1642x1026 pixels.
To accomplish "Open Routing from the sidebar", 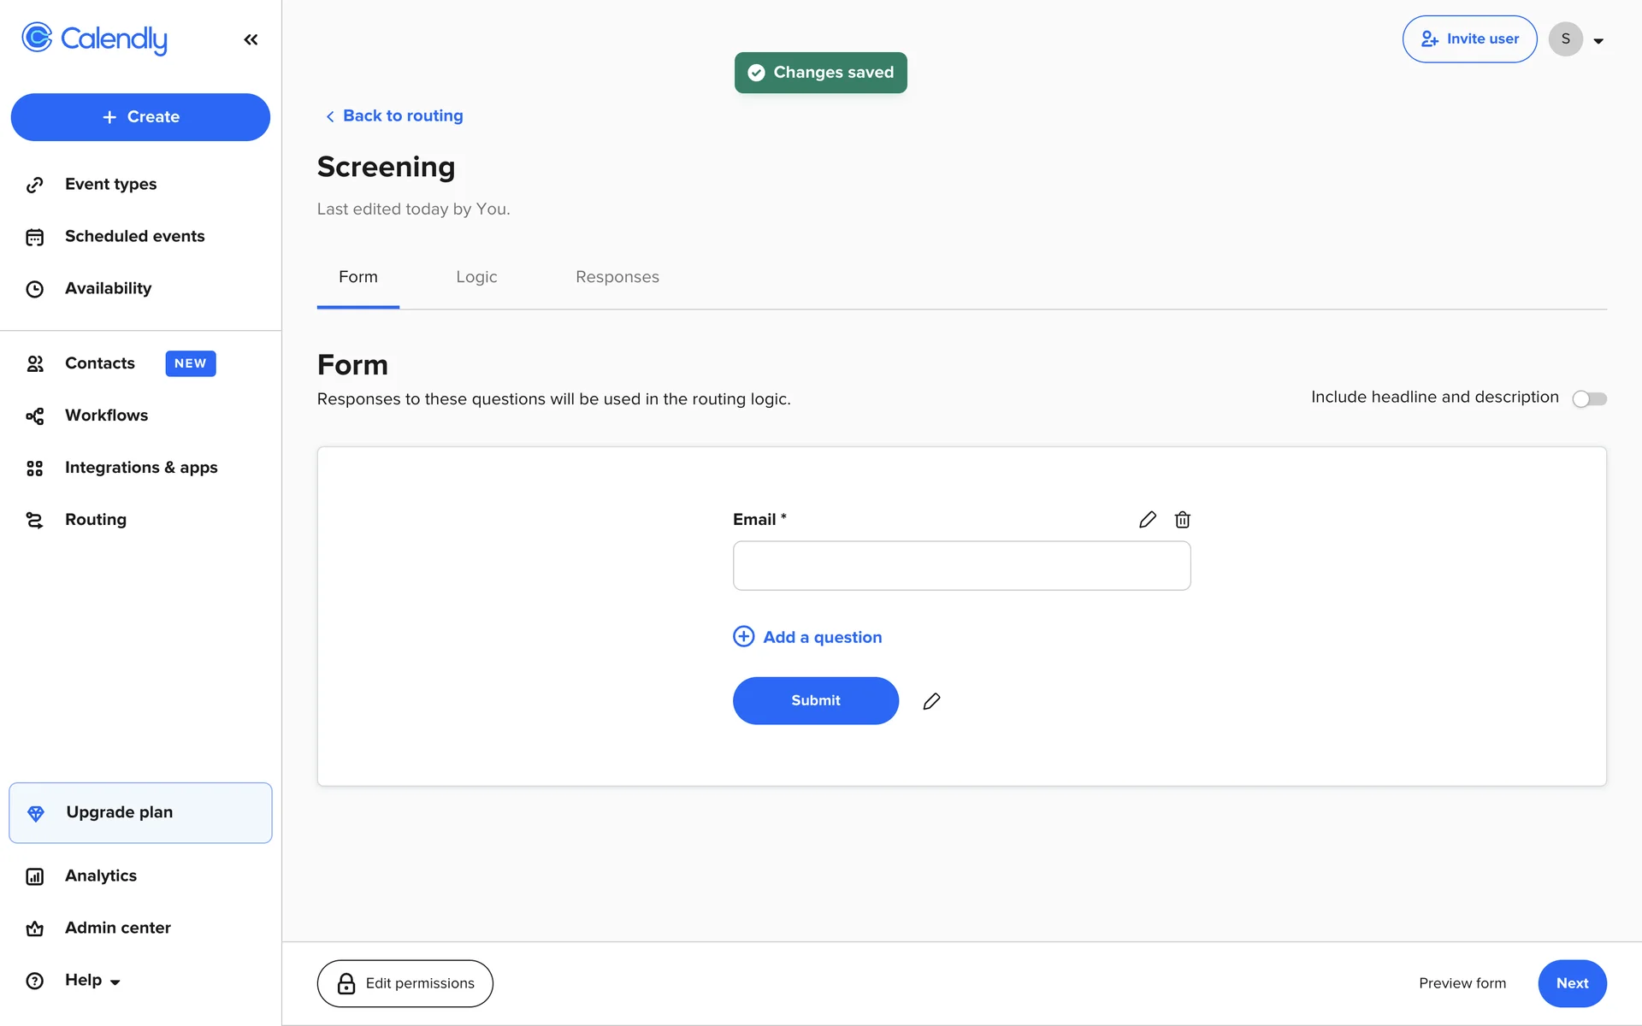I will [95, 520].
